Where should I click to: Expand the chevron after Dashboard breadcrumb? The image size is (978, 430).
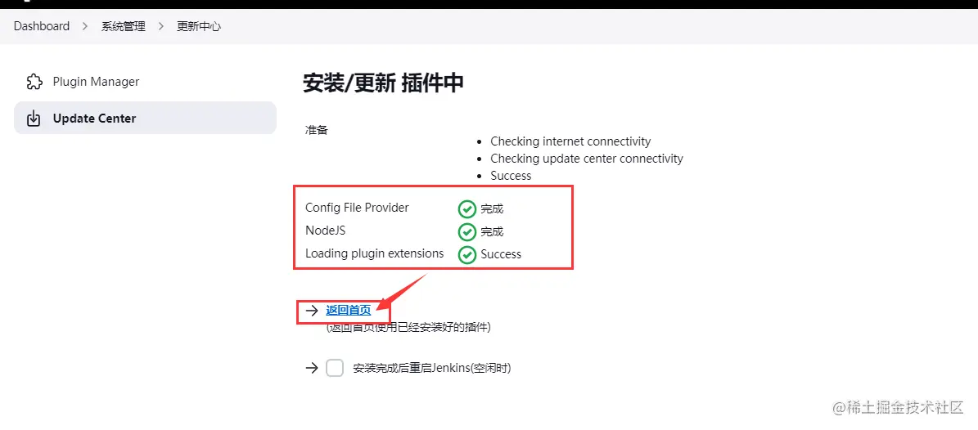click(85, 26)
